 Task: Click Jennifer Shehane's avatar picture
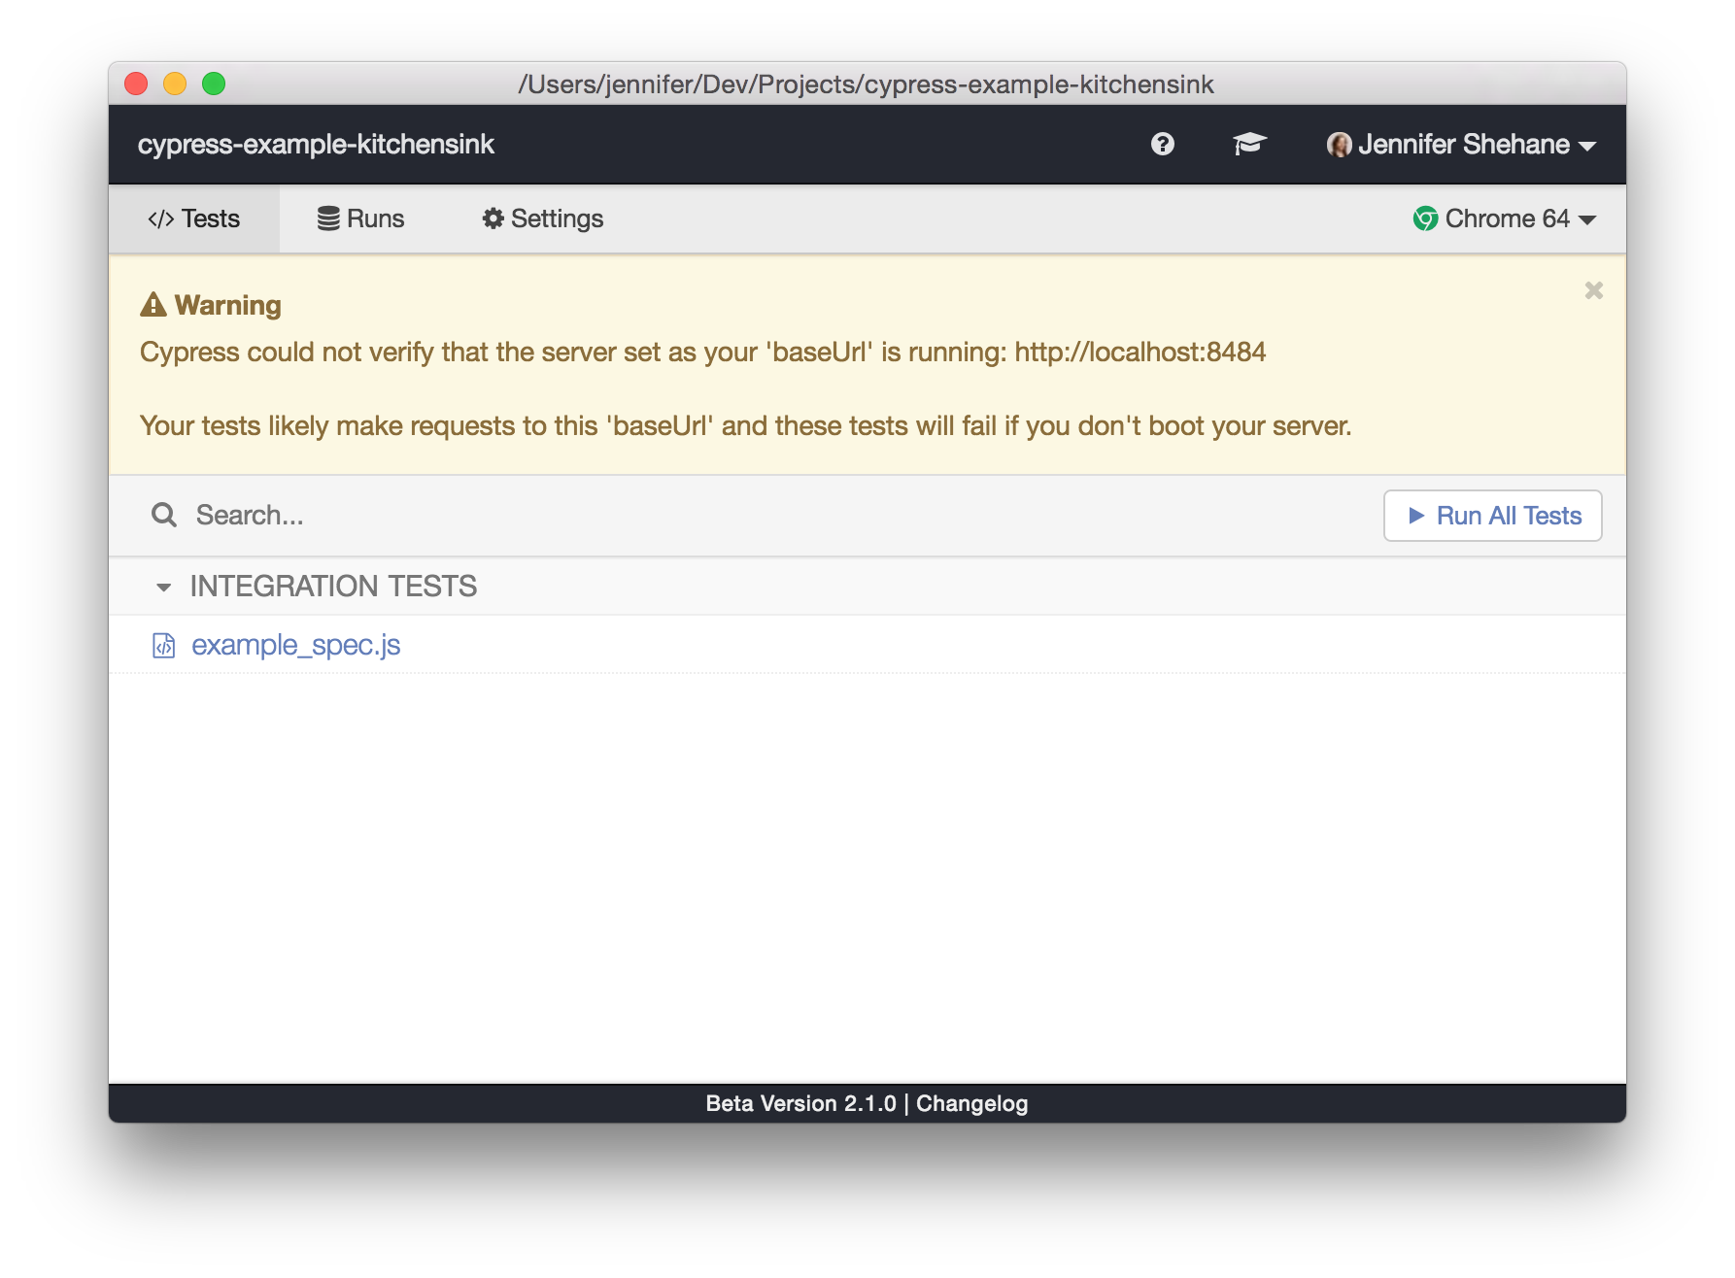(1341, 144)
